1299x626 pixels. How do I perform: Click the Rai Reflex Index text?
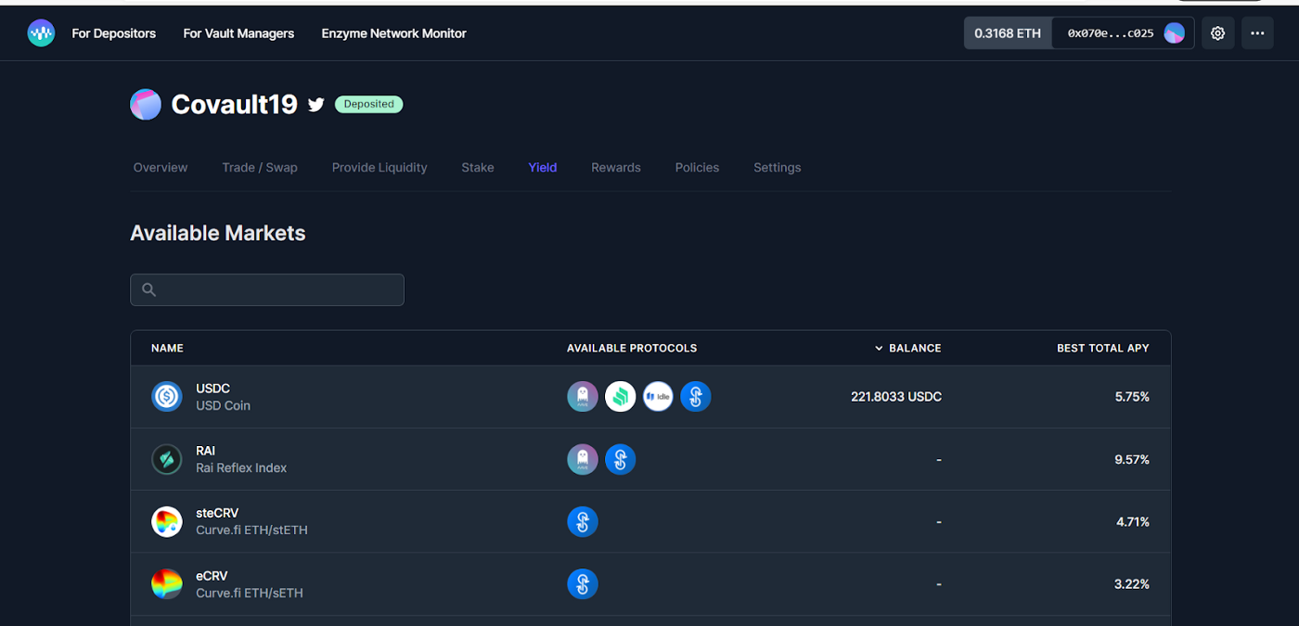click(241, 467)
